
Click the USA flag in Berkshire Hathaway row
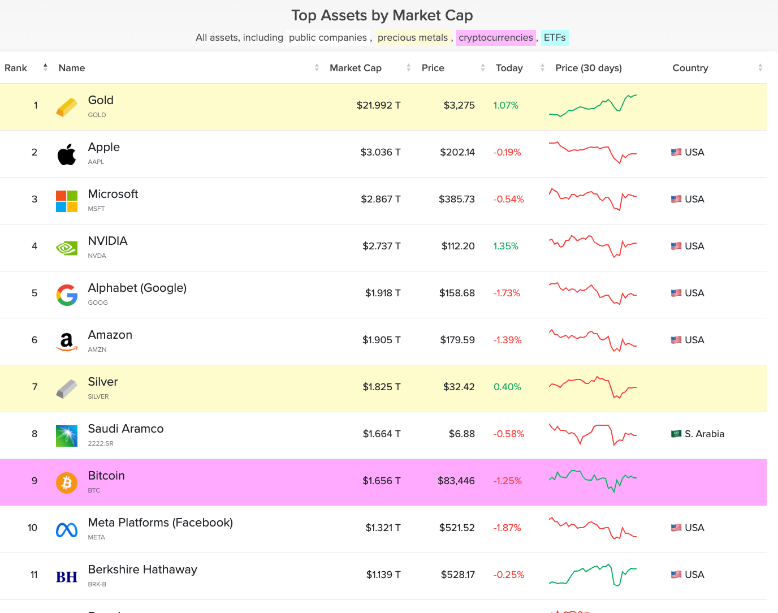tap(676, 575)
